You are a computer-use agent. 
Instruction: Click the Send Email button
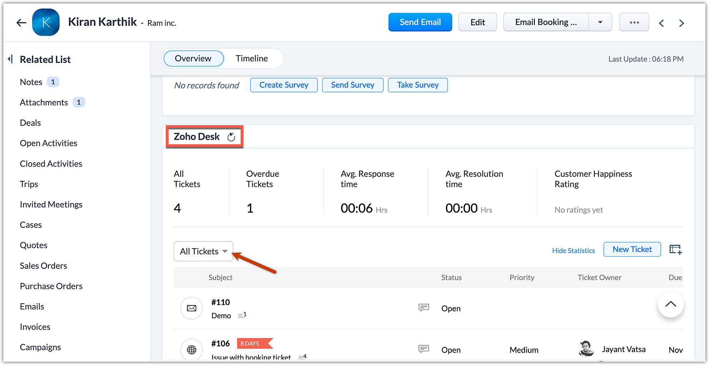[x=420, y=22]
